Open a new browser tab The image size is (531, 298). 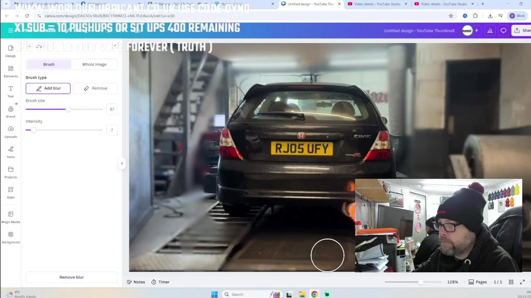coord(482,4)
